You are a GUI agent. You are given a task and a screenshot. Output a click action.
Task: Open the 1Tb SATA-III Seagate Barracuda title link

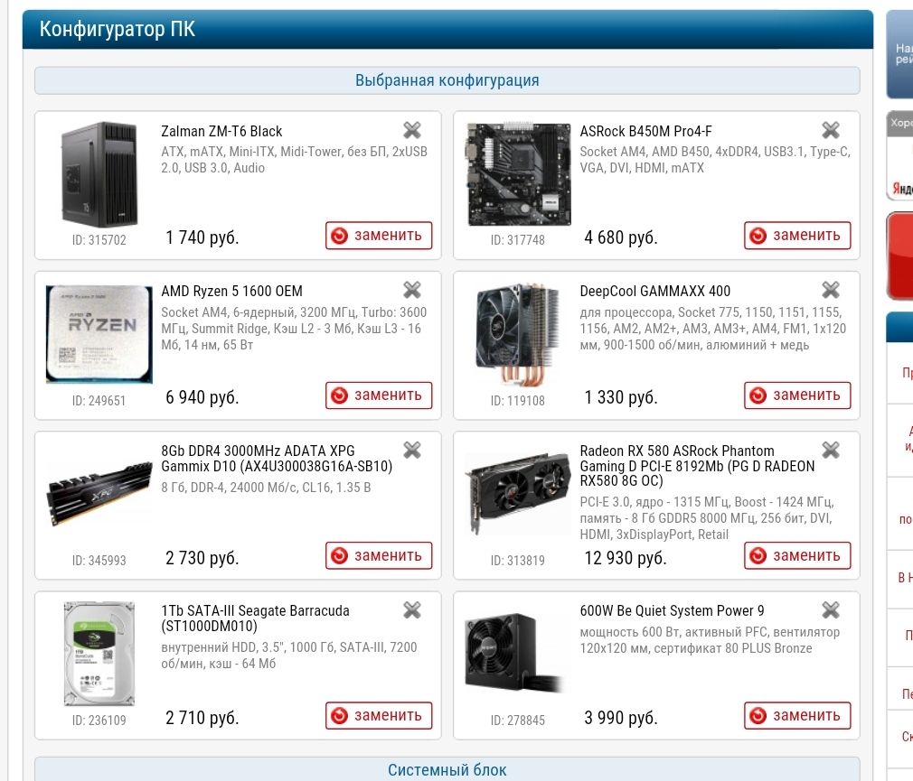point(255,618)
